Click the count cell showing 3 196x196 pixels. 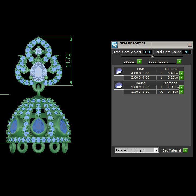161,73
